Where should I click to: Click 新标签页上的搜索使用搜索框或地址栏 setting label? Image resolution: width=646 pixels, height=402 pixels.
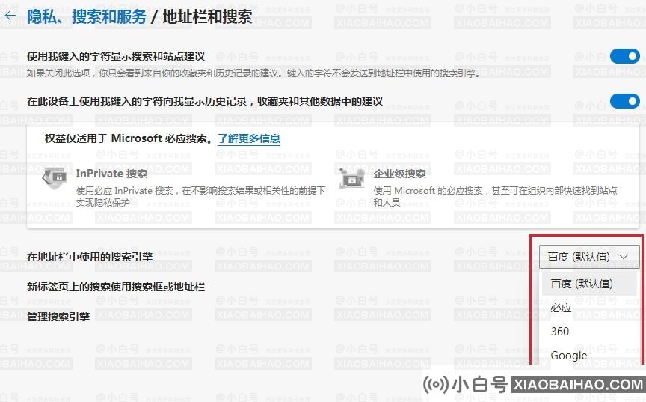116,287
